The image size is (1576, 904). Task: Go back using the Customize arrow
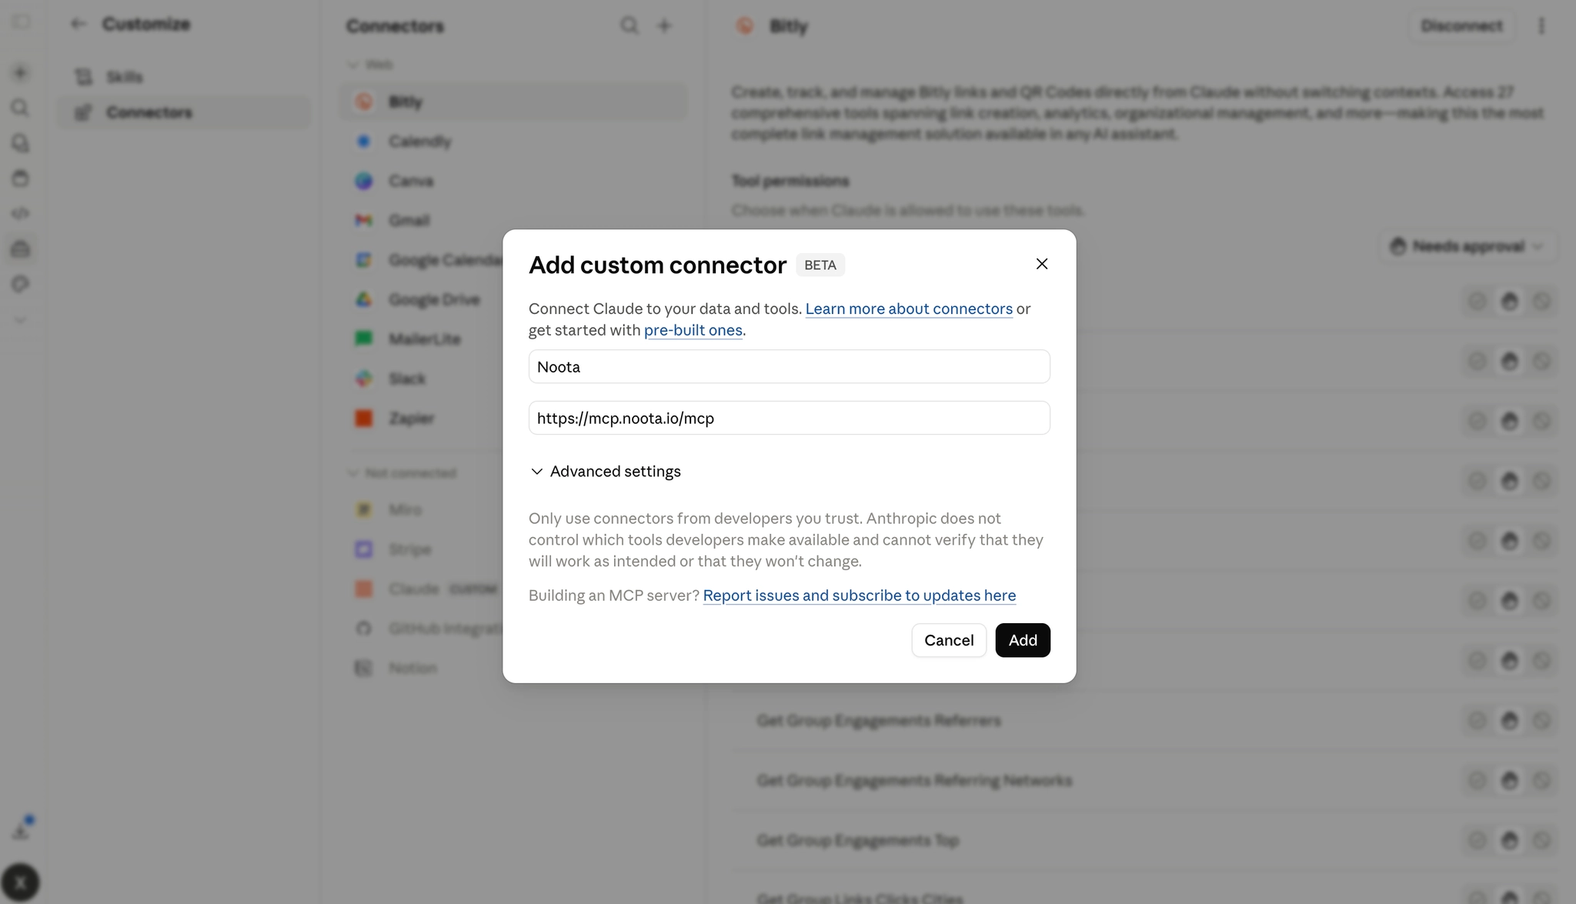click(78, 24)
